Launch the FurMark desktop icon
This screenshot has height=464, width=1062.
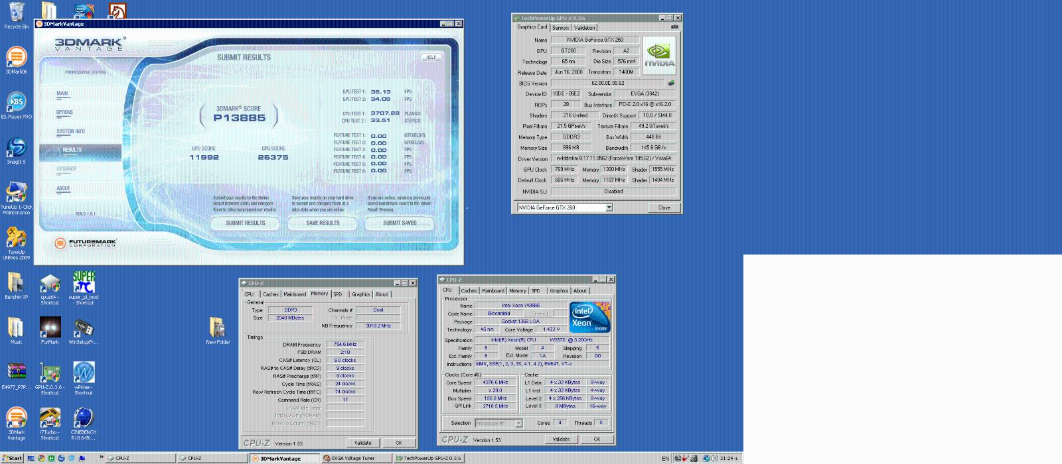click(x=50, y=331)
